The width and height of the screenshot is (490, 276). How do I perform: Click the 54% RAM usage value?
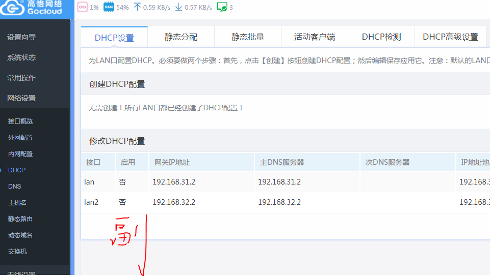[122, 8]
